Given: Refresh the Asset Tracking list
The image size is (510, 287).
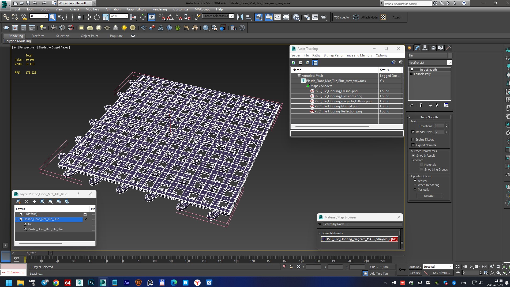Looking at the screenshot, I should pos(293,63).
